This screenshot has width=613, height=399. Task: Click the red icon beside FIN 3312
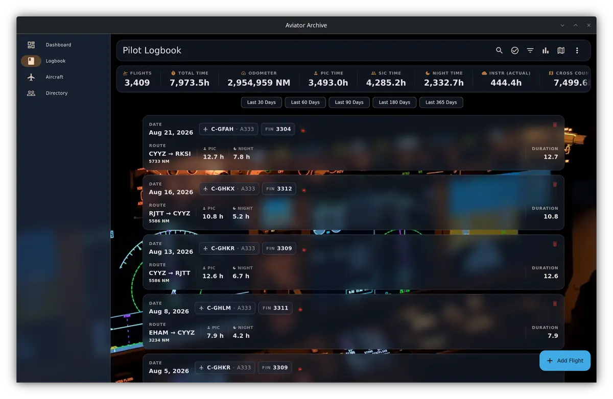tap(304, 190)
